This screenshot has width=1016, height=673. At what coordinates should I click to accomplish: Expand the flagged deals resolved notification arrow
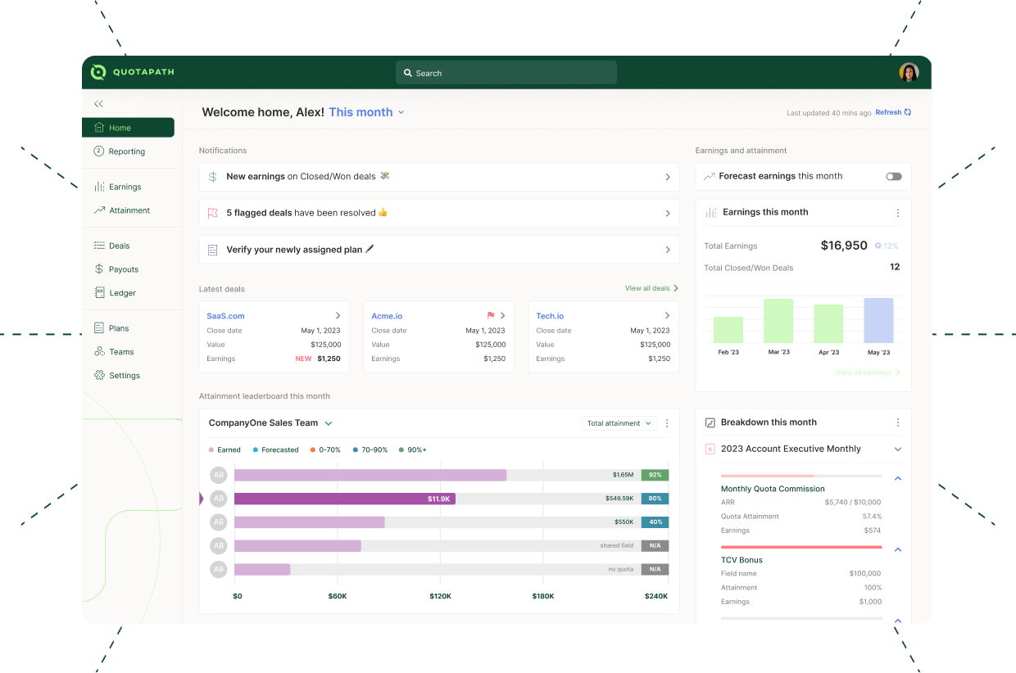[668, 214]
